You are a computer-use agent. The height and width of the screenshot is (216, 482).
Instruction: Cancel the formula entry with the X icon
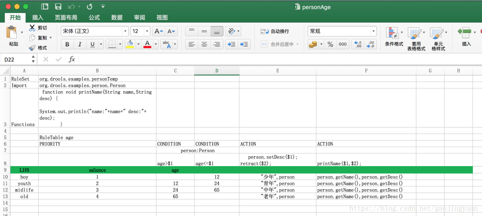[46, 59]
